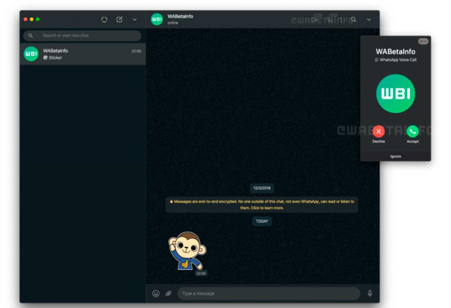Expand the sidebar menu chevron
This screenshot has width=451, height=308.
click(135, 20)
